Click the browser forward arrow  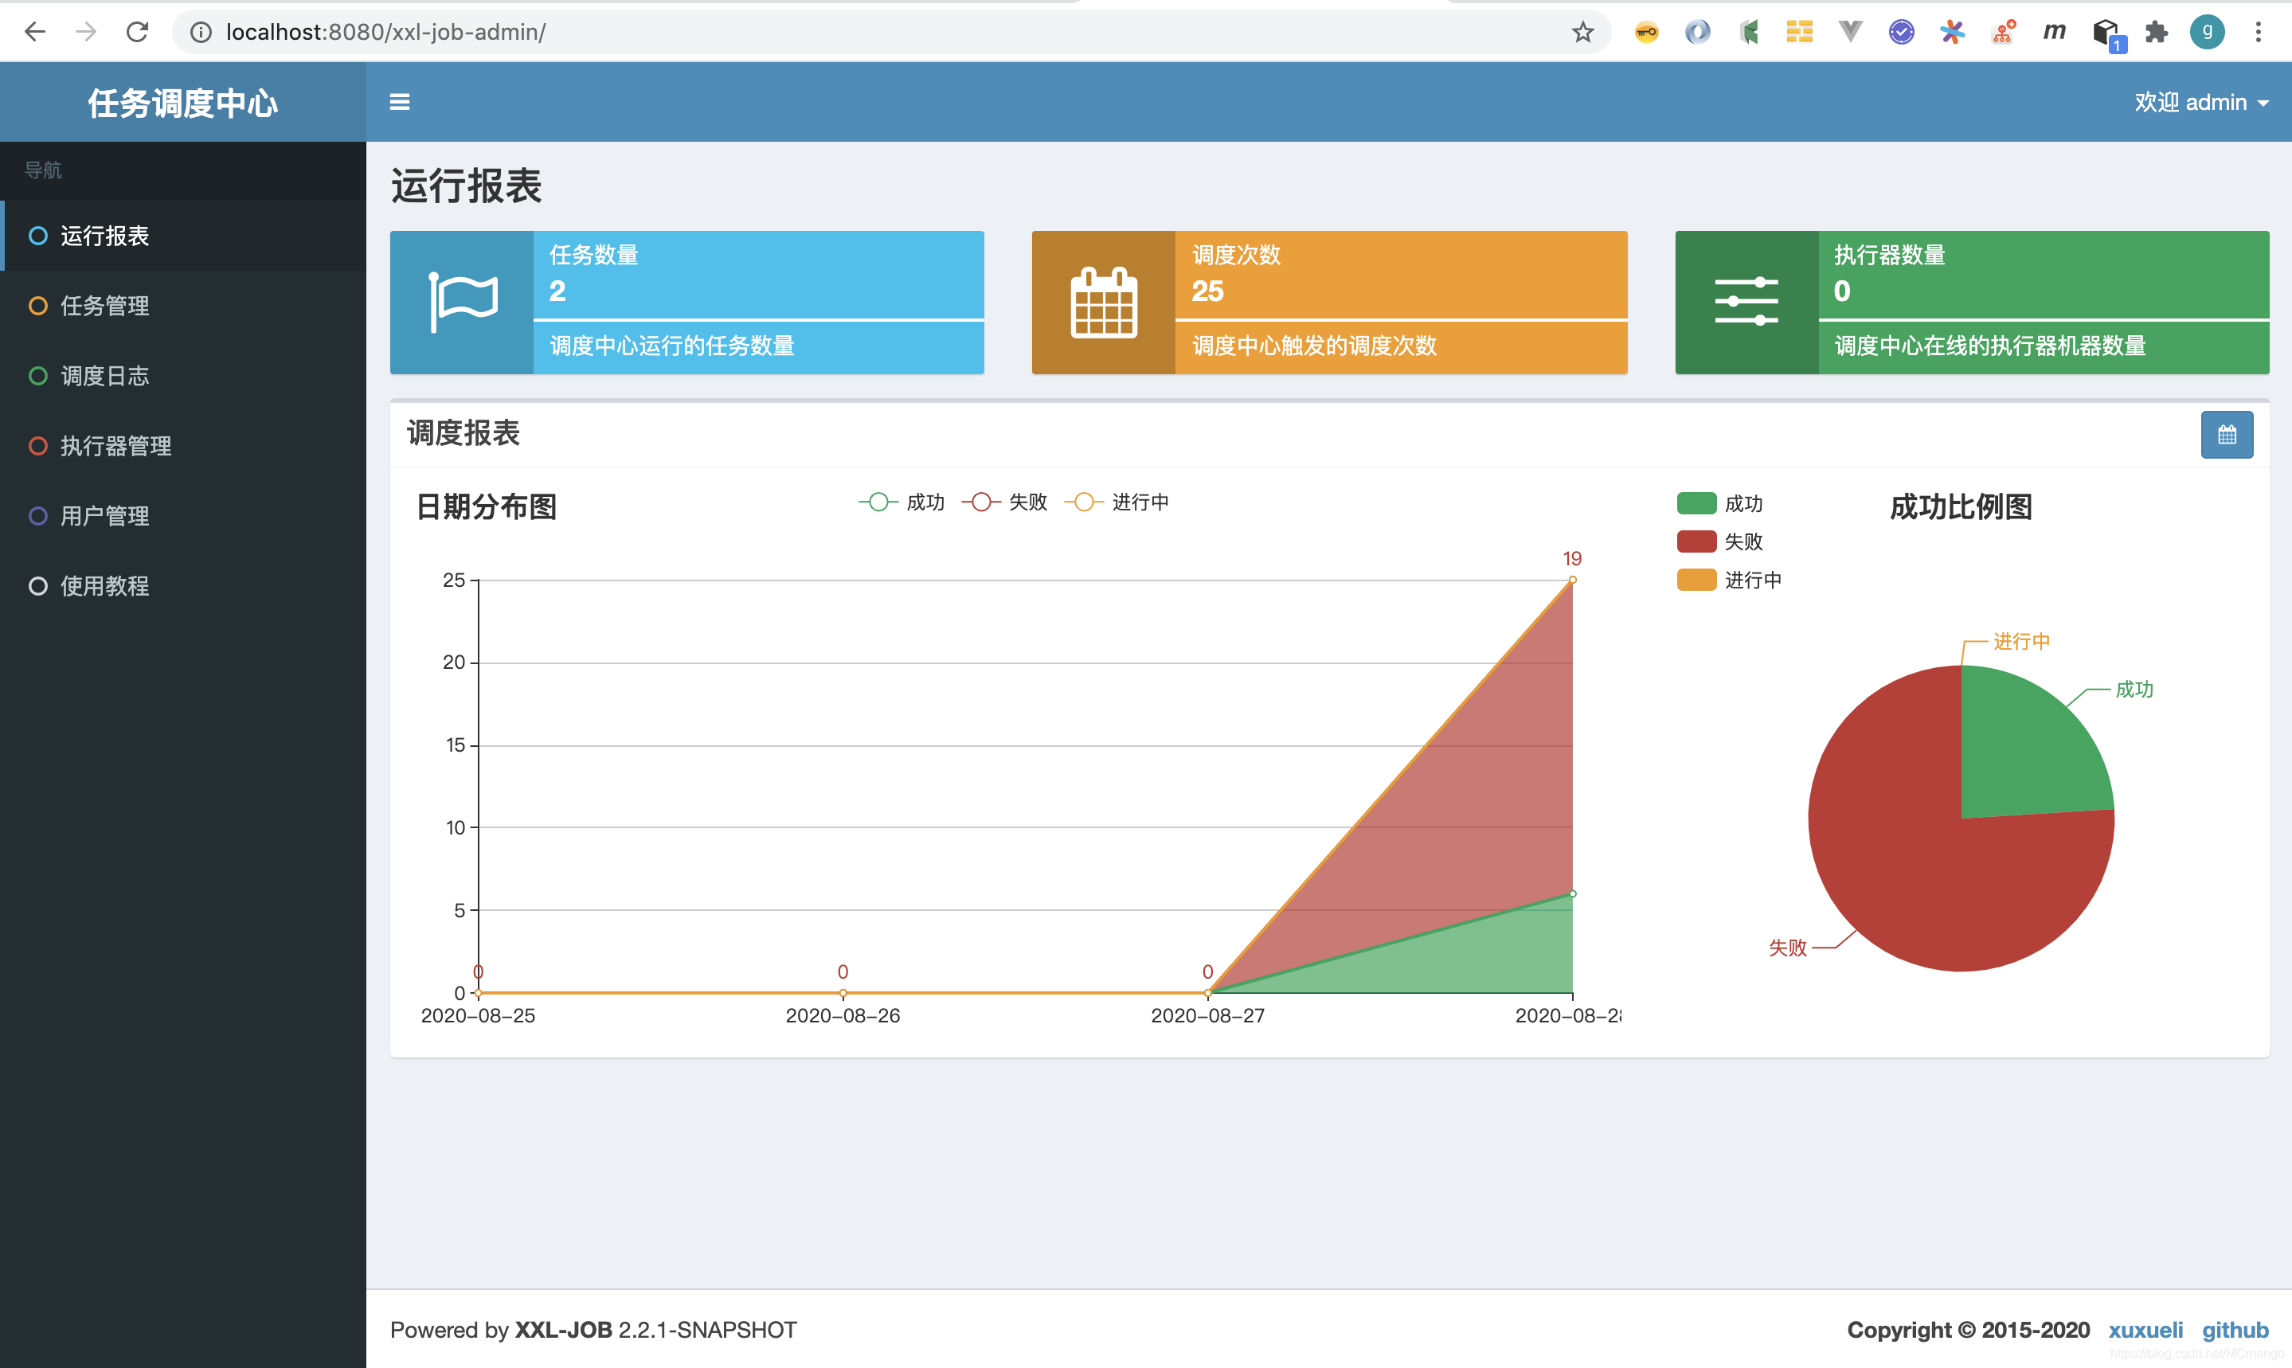[x=86, y=33]
